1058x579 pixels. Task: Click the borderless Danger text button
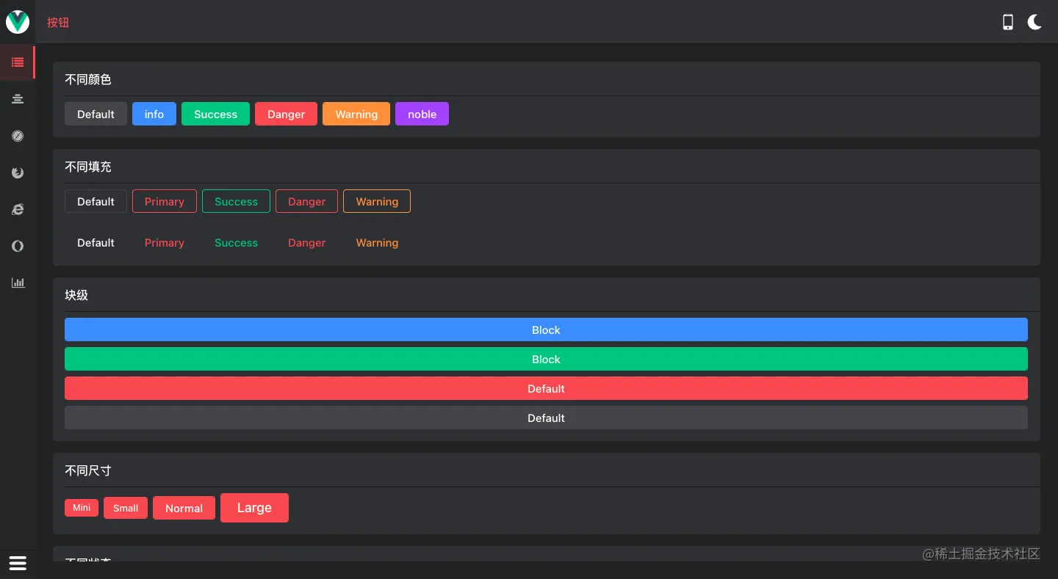306,242
